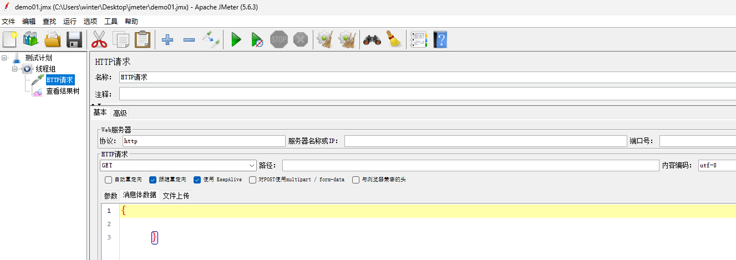Click the Stop sign icon
The height and width of the screenshot is (260, 736).
[x=278, y=39]
